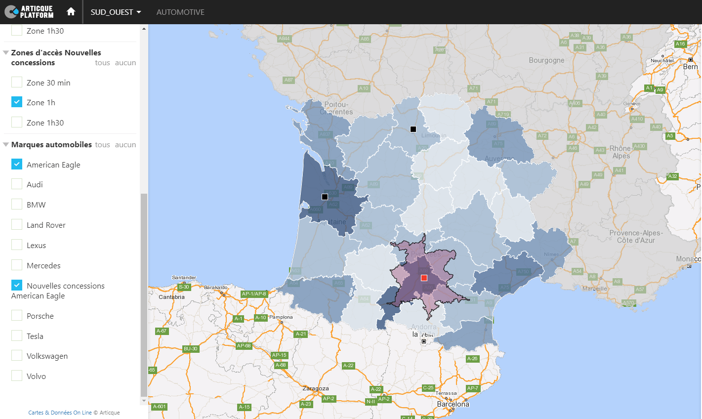Check the Mercedes brand checkbox

pyautogui.click(x=17, y=265)
